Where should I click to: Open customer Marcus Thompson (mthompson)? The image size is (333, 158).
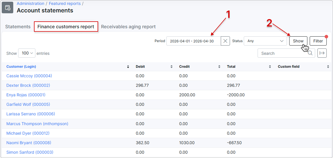pyautogui.click(x=37, y=124)
